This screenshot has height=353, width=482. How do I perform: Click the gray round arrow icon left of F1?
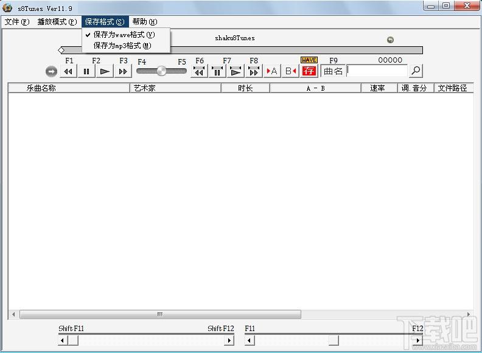pos(51,72)
